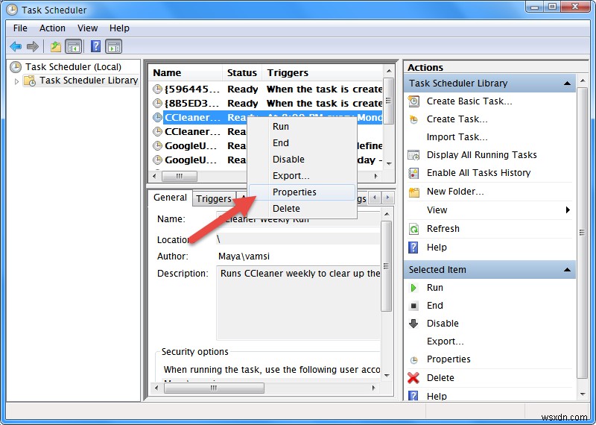596x425 pixels.
Task: Select the second GoogleU… task row
Action: 200,160
